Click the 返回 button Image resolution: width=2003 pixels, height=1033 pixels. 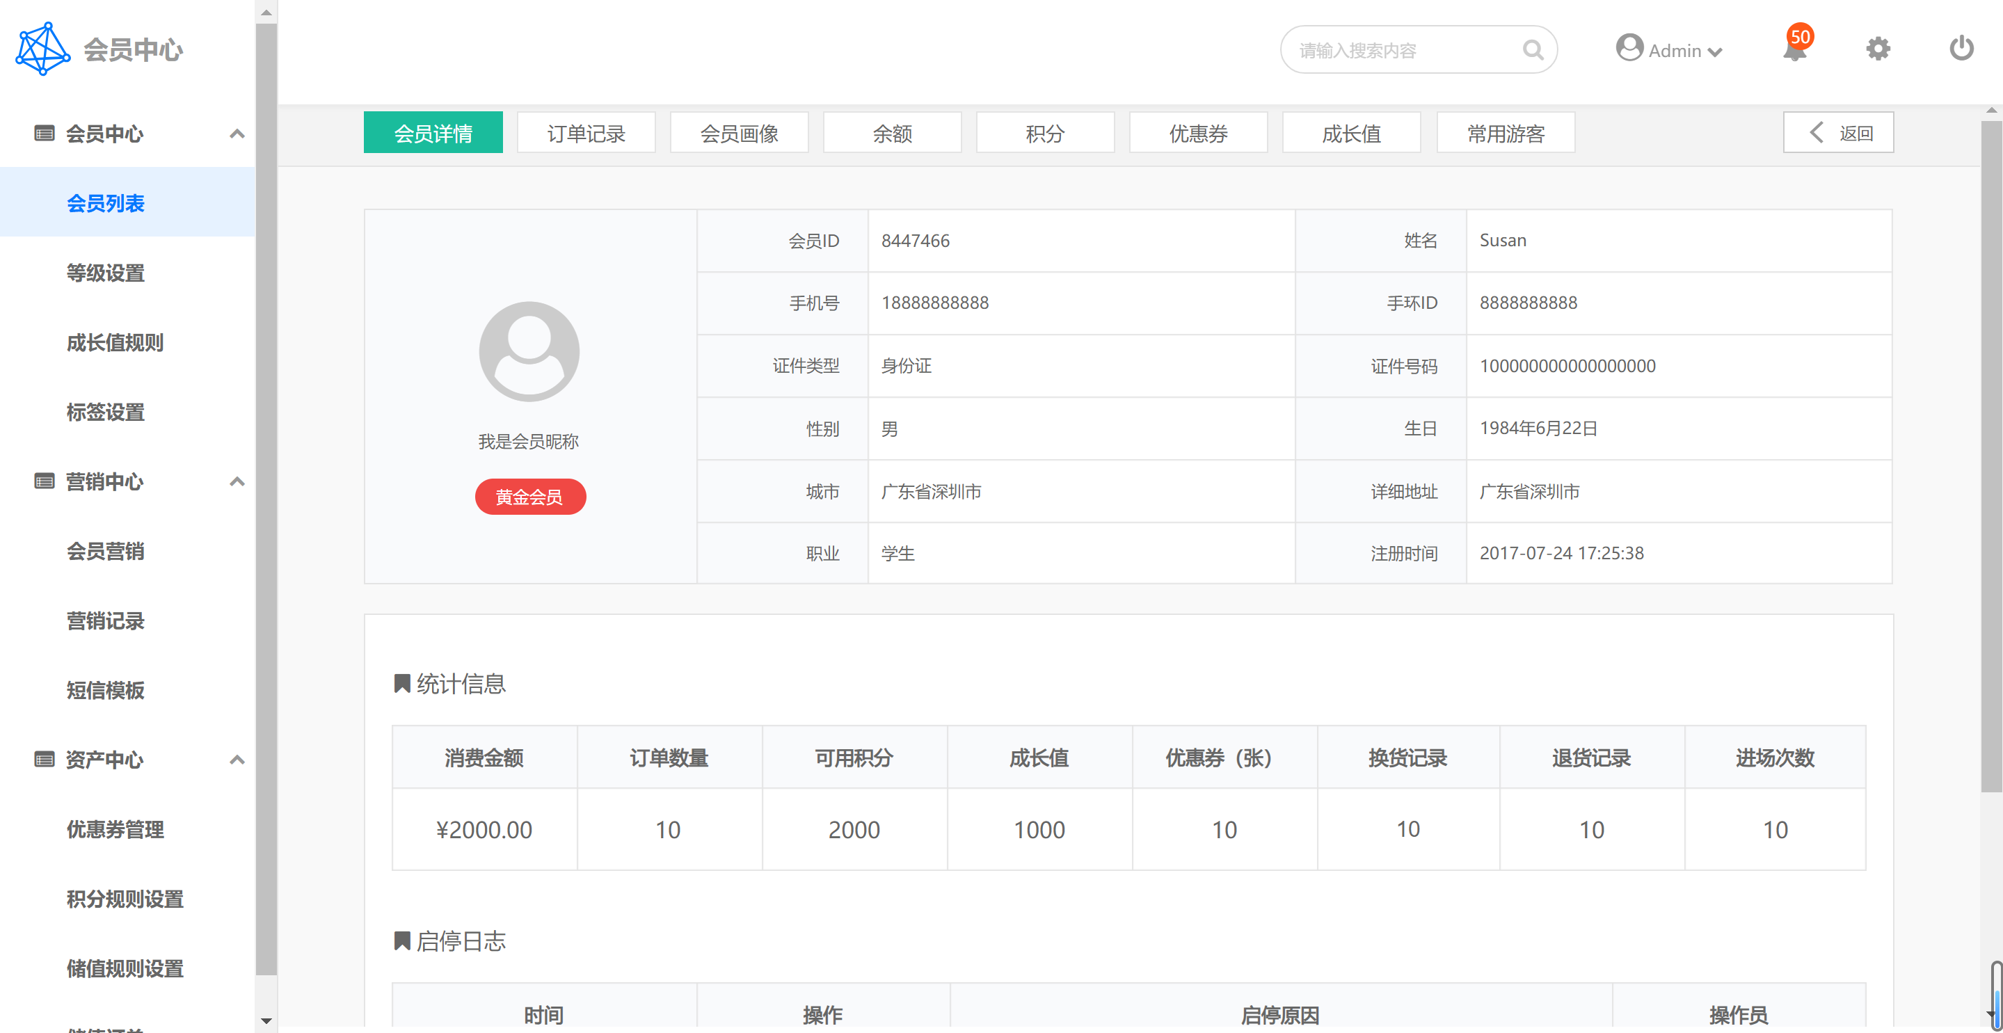1839,133
